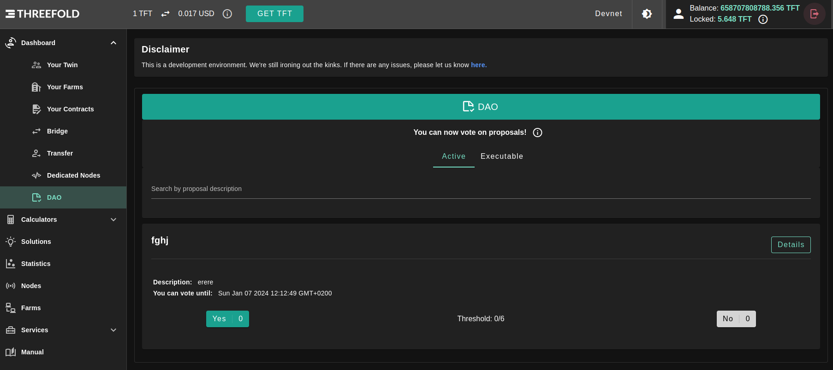
Task: Open Your Farms from the sidebar
Action: click(x=65, y=87)
